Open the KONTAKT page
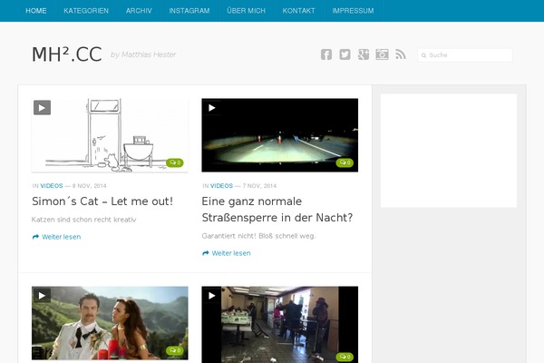The image size is (544, 363). pyautogui.click(x=298, y=11)
